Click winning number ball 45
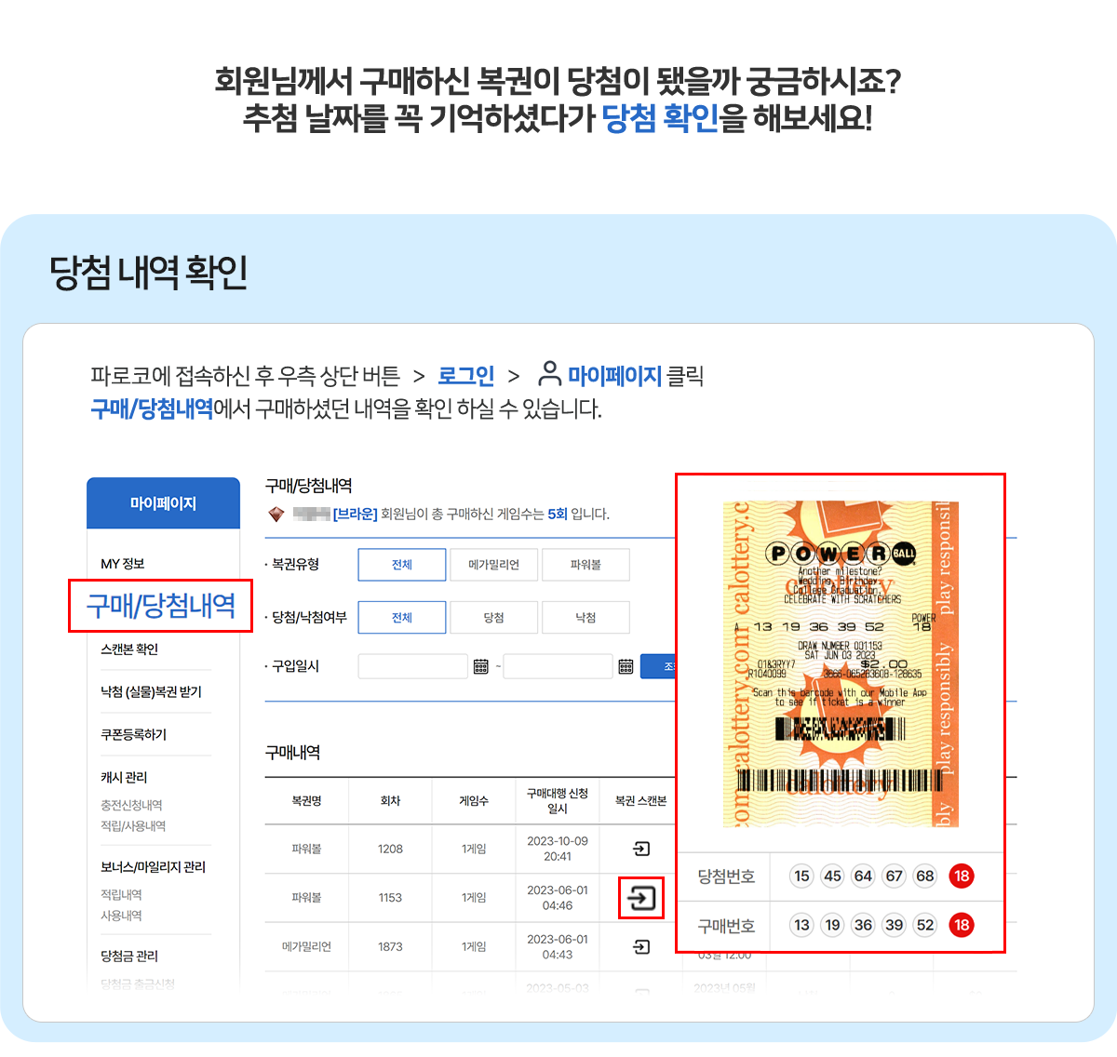This screenshot has width=1117, height=1057. click(832, 876)
